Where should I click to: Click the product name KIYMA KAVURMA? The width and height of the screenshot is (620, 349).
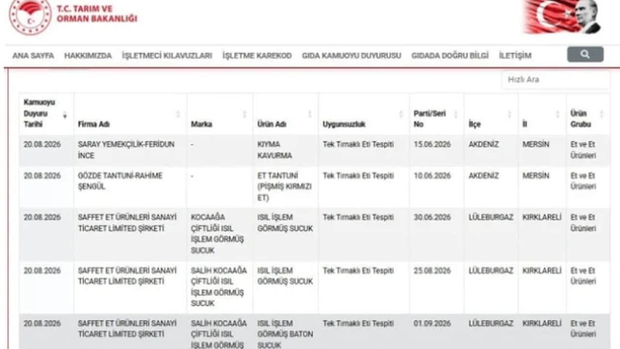pos(275,150)
